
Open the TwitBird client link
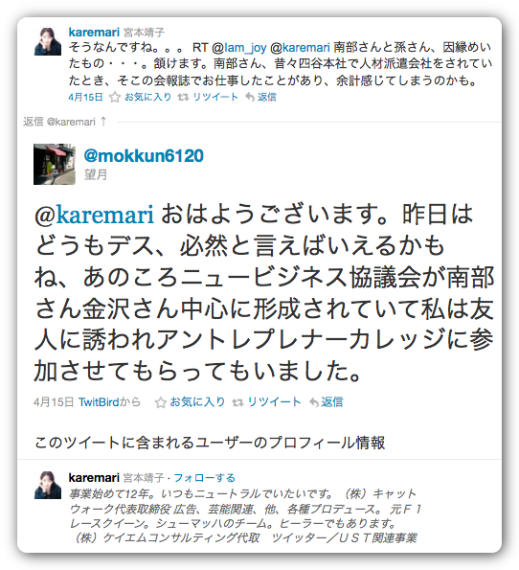[99, 402]
